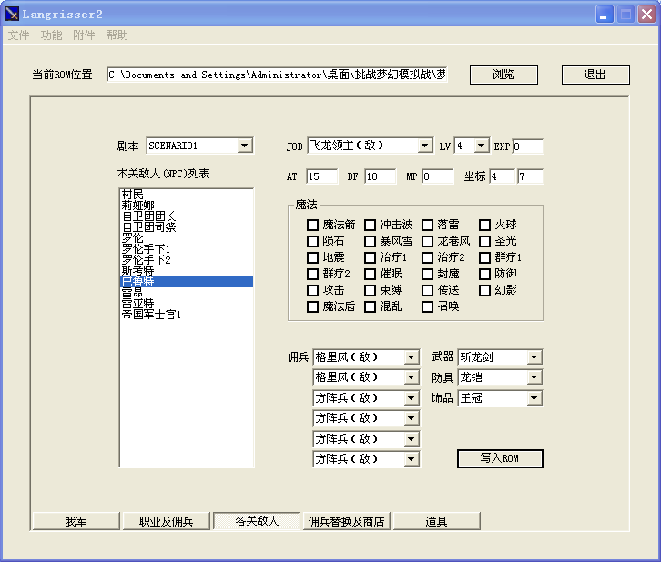This screenshot has height=562, width=661.
Task: Open the 饰品 王冠 dropdown
Action: [534, 397]
